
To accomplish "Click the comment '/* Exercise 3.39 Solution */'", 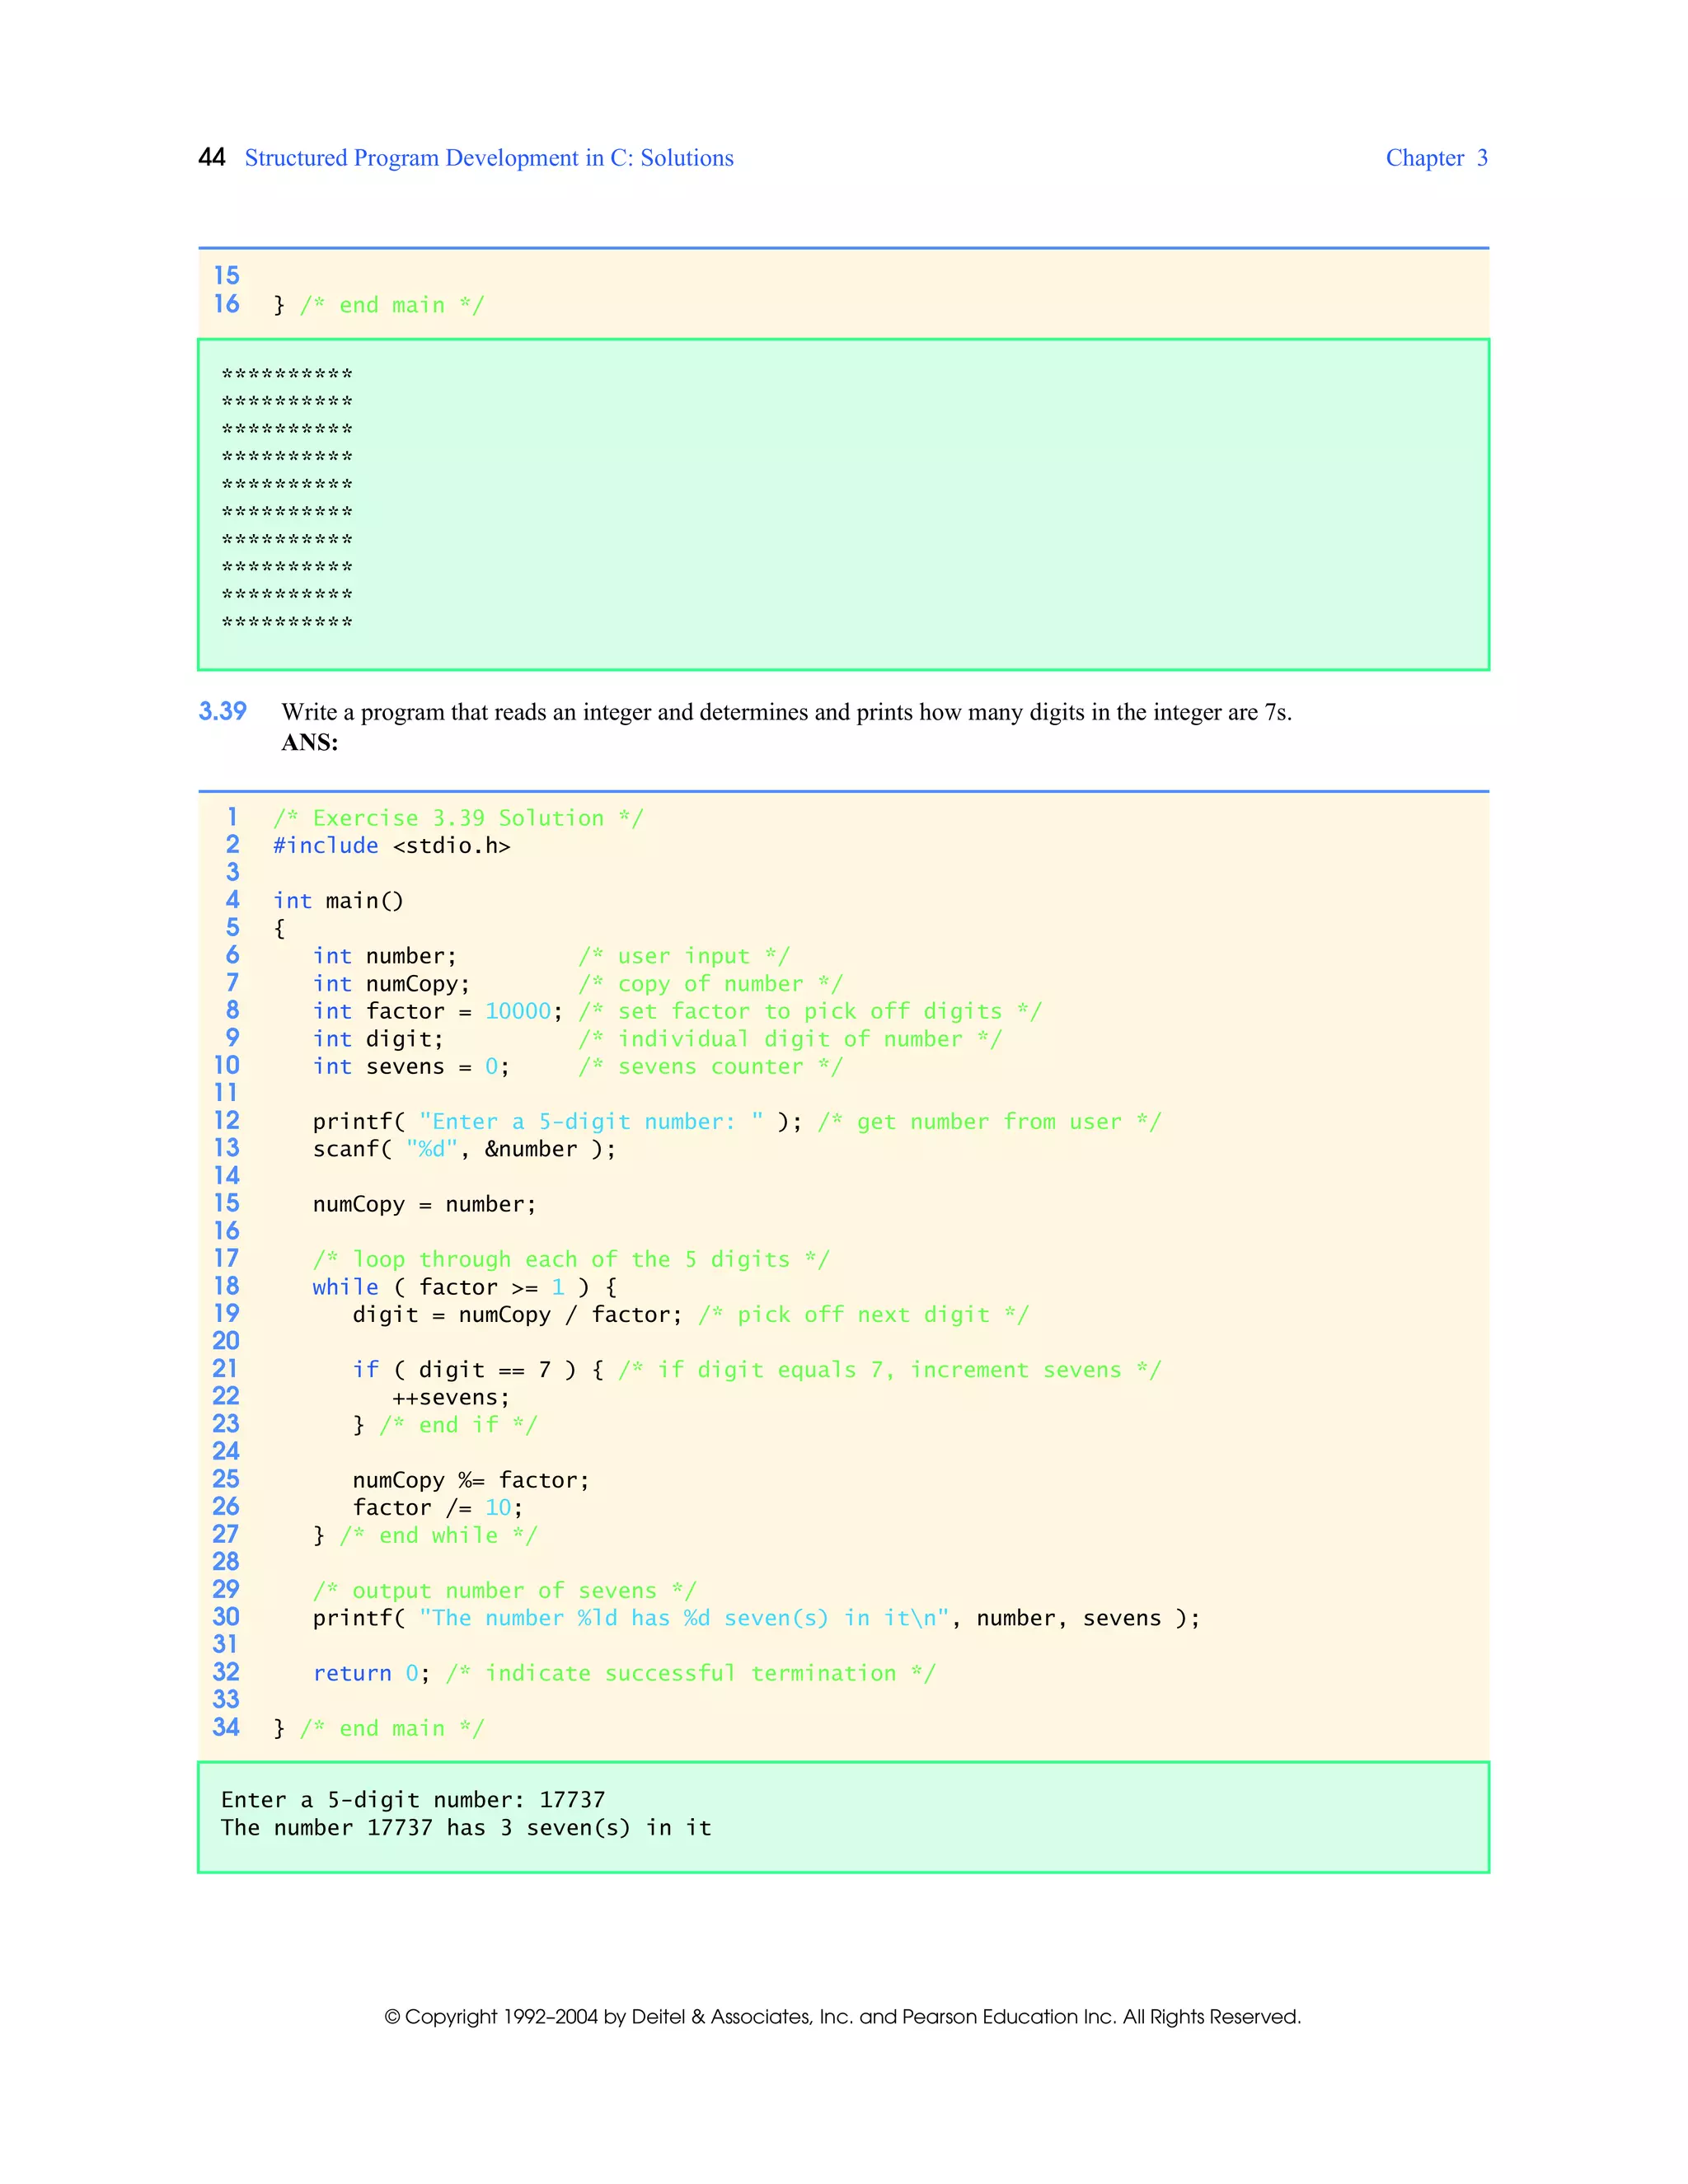I will pos(459,818).
